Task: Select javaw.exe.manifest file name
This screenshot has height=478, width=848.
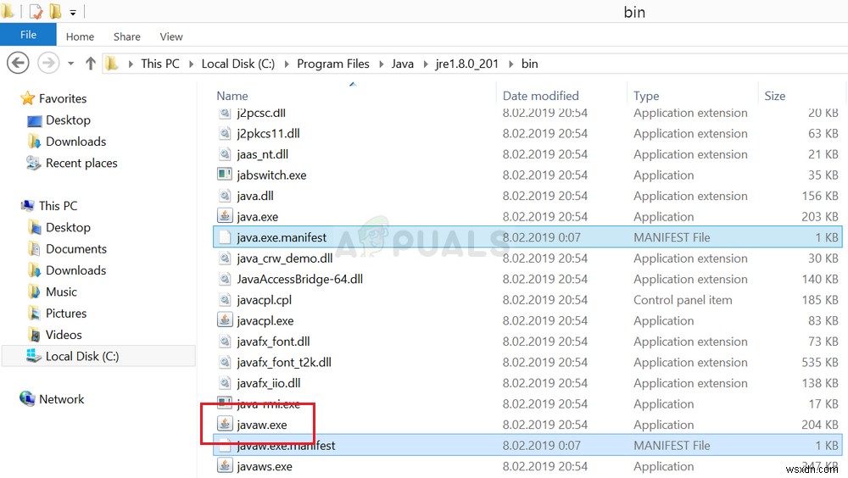Action: pyautogui.click(x=286, y=446)
